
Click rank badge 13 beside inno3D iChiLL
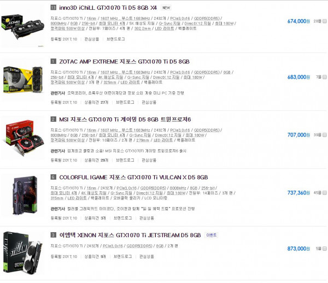tap(54, 8)
